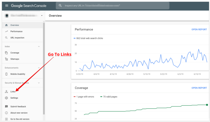Open the Coverage report
This screenshot has width=210, height=122.
point(199,88)
